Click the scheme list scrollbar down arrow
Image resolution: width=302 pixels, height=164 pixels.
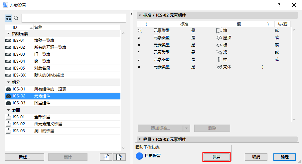coord(123,148)
